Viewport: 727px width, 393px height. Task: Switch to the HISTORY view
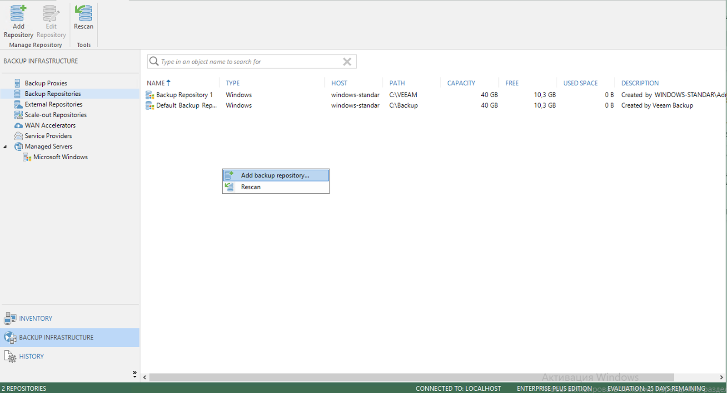coord(31,357)
